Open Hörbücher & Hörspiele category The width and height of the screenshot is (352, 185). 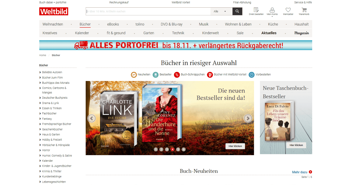coord(56,145)
